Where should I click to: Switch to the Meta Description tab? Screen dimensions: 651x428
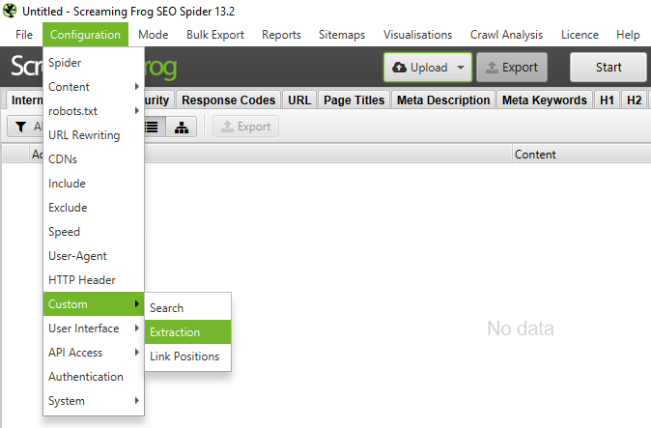pyautogui.click(x=443, y=100)
